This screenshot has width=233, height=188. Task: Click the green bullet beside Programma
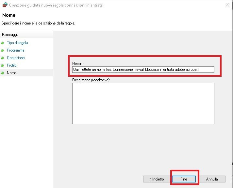2,51
